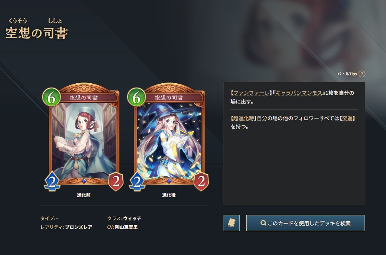
Task: Open the card book icon button
Action: point(232,223)
